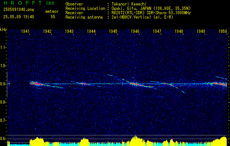Screen dimensions: 230x146
Task: Click the 0.6 kHz axis label
Action: coord(3,139)
